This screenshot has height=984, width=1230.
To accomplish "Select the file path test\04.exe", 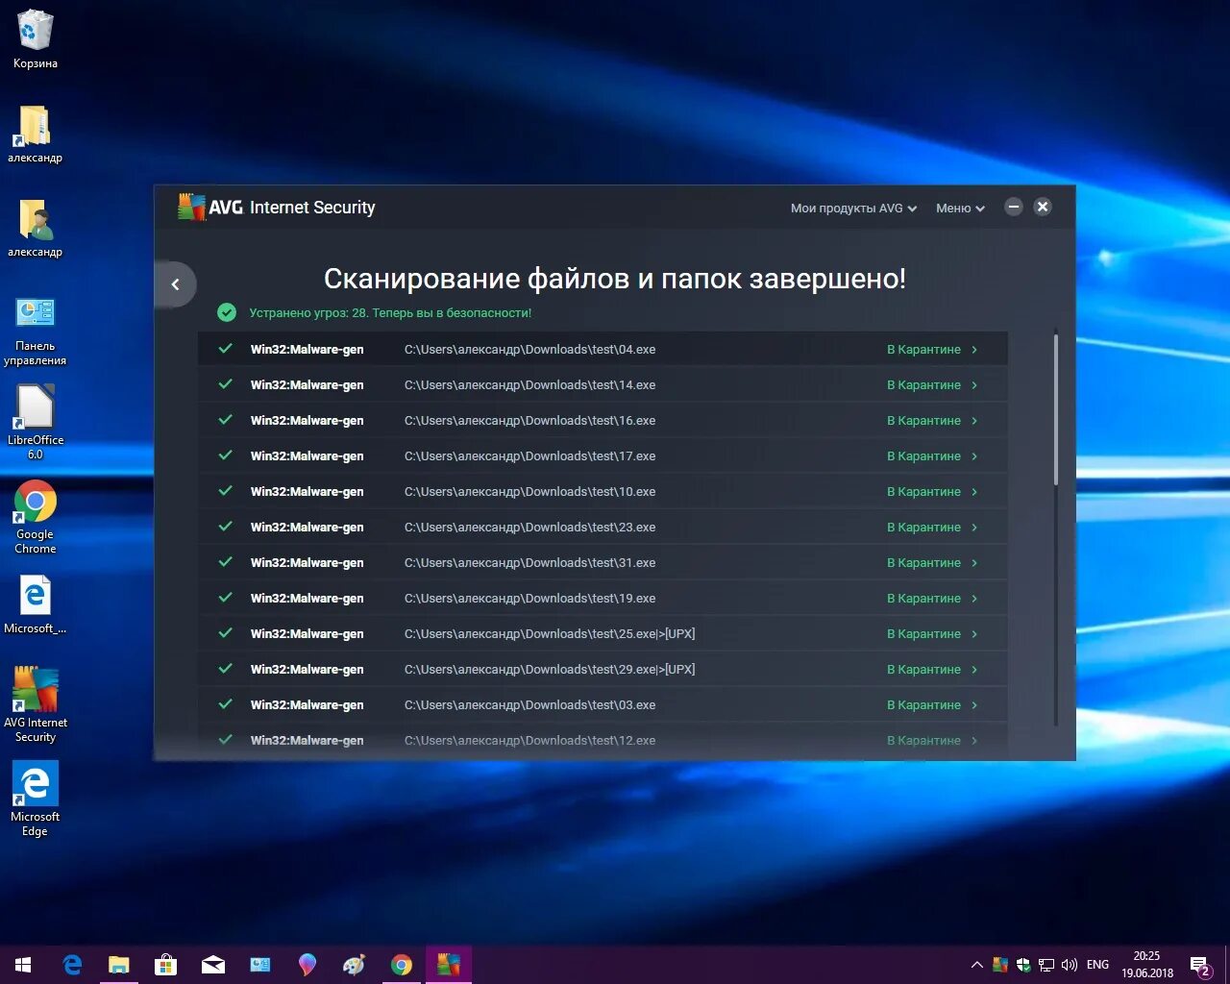I will click(x=529, y=350).
